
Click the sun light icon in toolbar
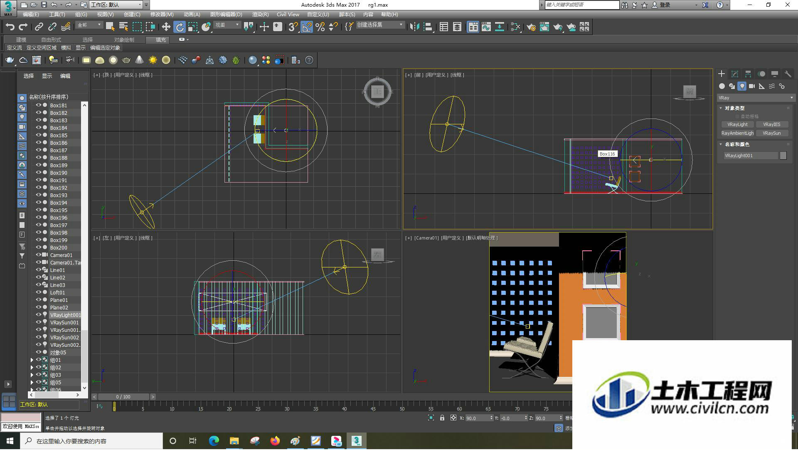point(153,60)
